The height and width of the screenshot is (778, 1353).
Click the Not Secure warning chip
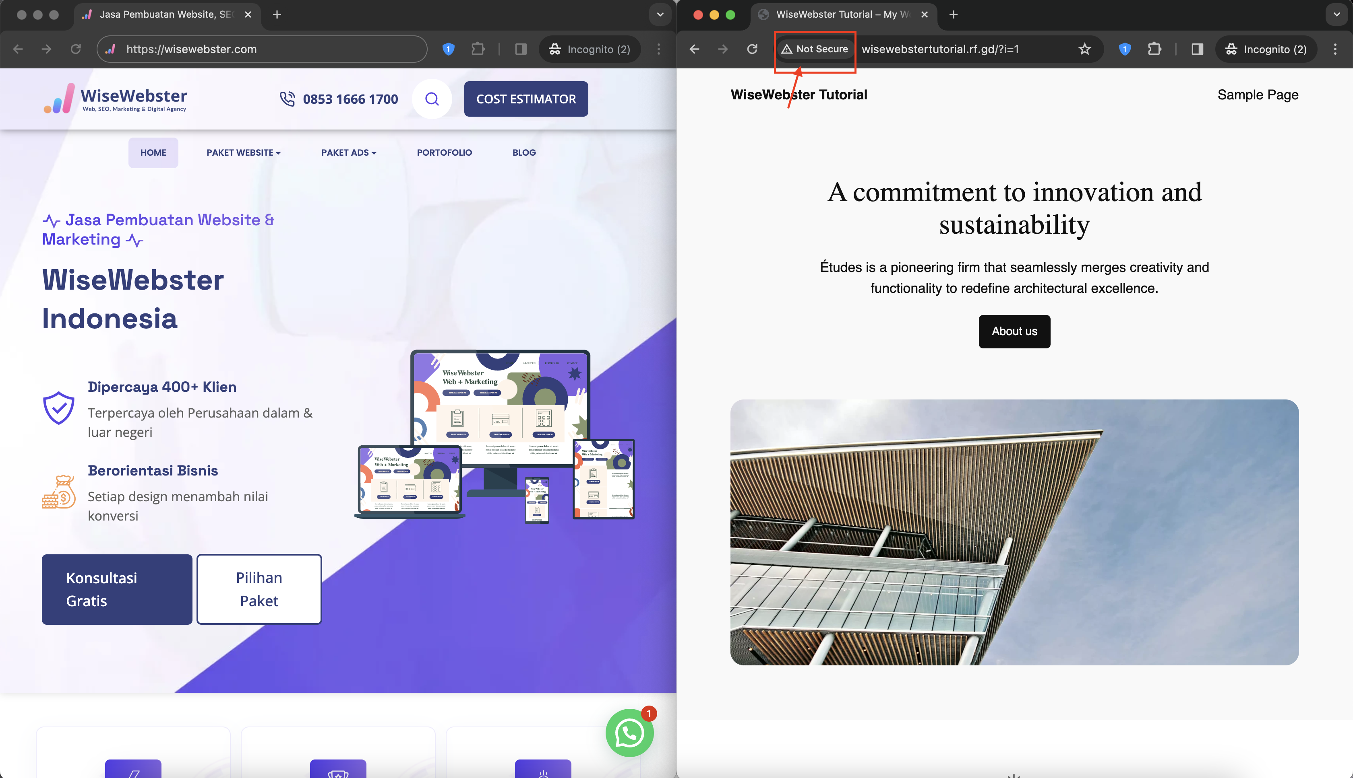[x=815, y=49]
